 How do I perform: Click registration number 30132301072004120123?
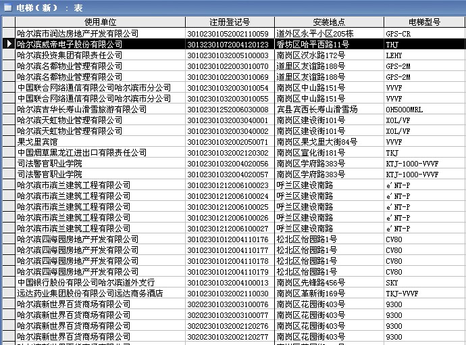point(230,45)
